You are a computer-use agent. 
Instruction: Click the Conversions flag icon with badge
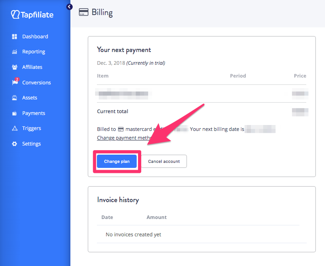(15, 82)
